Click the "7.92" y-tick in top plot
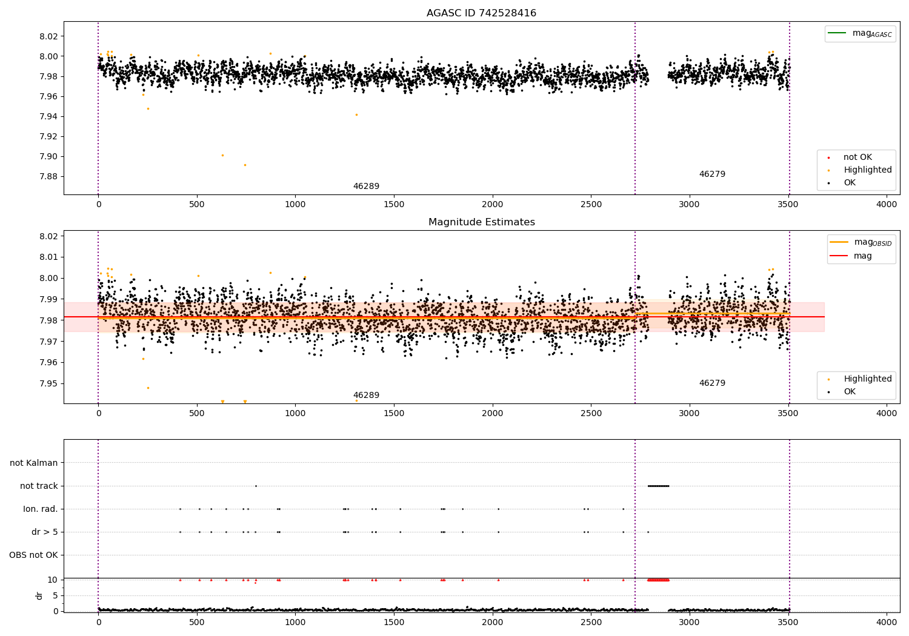 point(48,136)
